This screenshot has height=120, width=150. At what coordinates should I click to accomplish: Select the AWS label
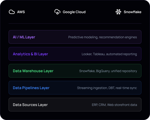coord(21,12)
